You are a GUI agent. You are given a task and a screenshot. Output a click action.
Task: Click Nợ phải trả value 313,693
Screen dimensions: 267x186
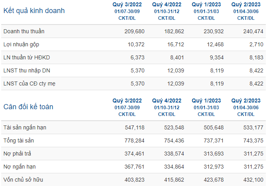click(x=214, y=154)
